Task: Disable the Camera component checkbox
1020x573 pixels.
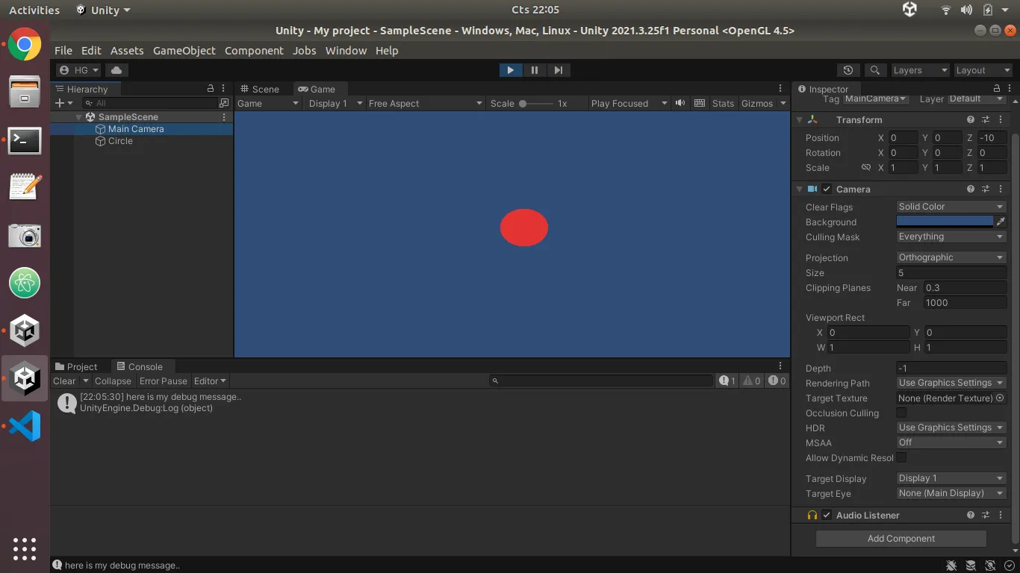Action: click(x=827, y=189)
